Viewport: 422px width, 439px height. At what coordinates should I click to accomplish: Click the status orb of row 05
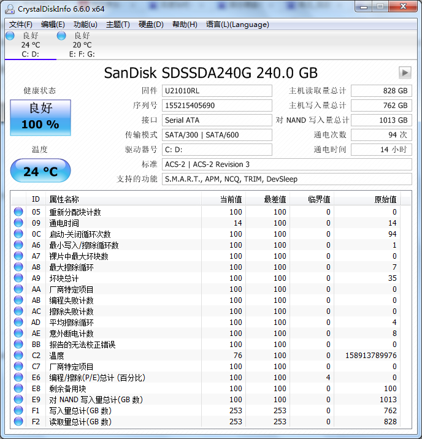(18, 212)
